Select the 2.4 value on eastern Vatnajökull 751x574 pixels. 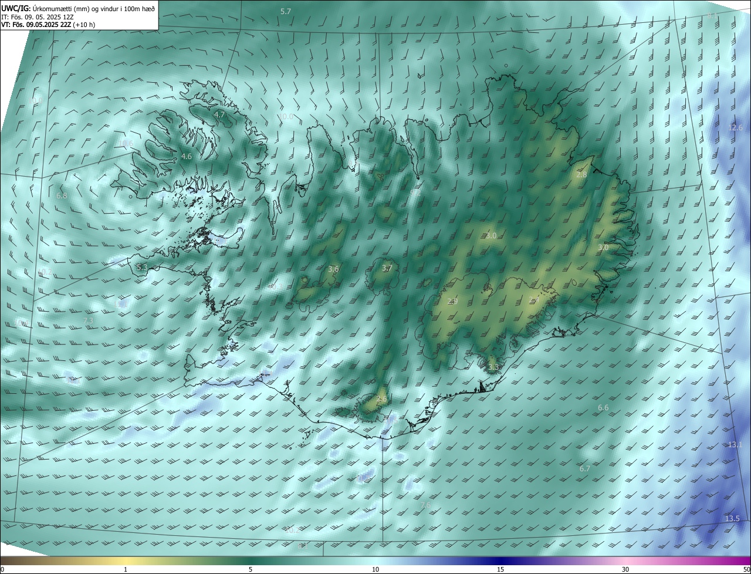coord(535,300)
